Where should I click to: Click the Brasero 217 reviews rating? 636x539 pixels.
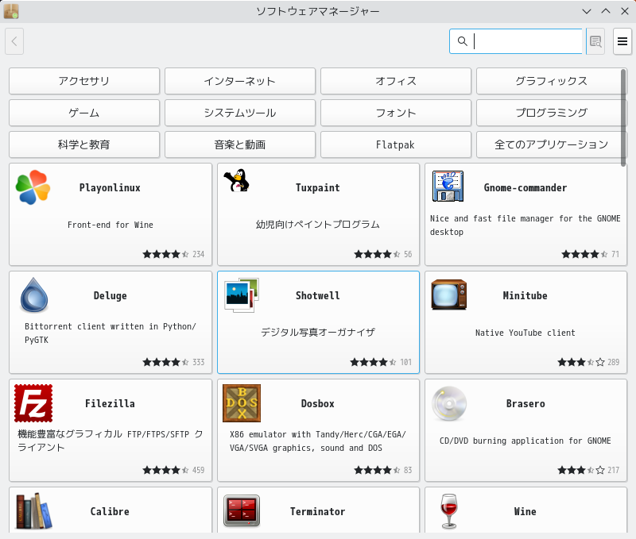pos(588,470)
